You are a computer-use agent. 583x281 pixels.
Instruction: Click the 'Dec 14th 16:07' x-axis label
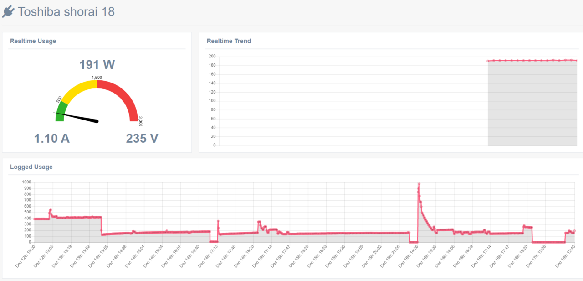(171, 256)
